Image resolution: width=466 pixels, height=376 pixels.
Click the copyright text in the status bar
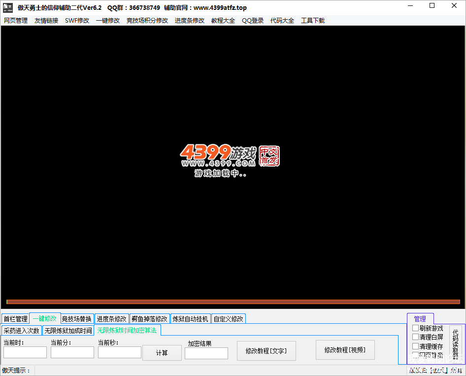pyautogui.click(x=435, y=371)
